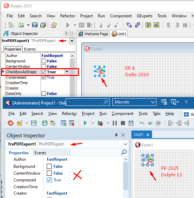Screen dimensions: 194x198
Task: Expand component selector chevron in Delphi 12 inspector
Action: pos(125,144)
